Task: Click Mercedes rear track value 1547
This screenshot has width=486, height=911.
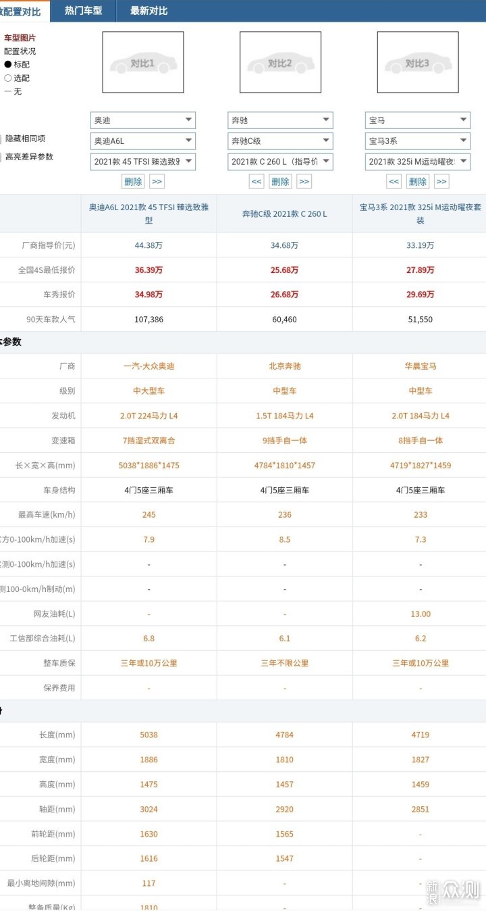Action: [284, 858]
